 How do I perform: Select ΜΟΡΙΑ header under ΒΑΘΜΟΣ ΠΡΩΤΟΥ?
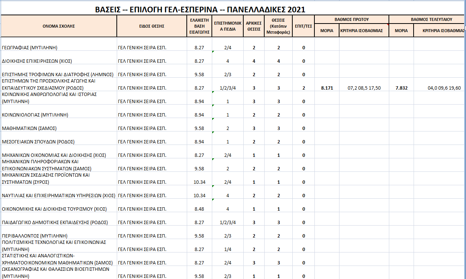point(327,31)
